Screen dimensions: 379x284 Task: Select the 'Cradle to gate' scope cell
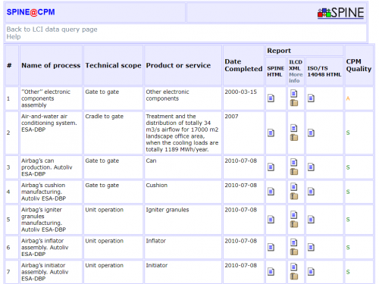pos(113,133)
